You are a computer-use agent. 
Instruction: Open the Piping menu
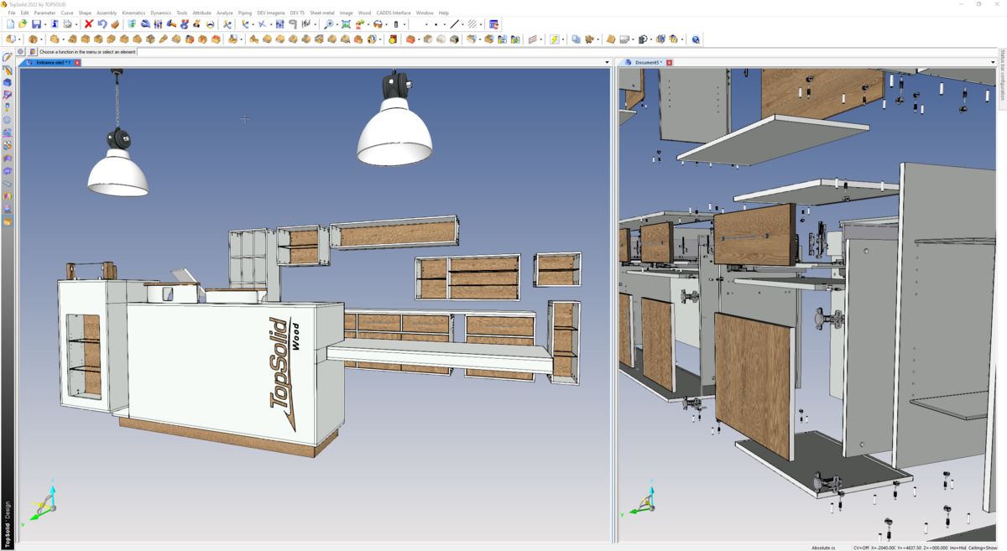click(x=245, y=13)
